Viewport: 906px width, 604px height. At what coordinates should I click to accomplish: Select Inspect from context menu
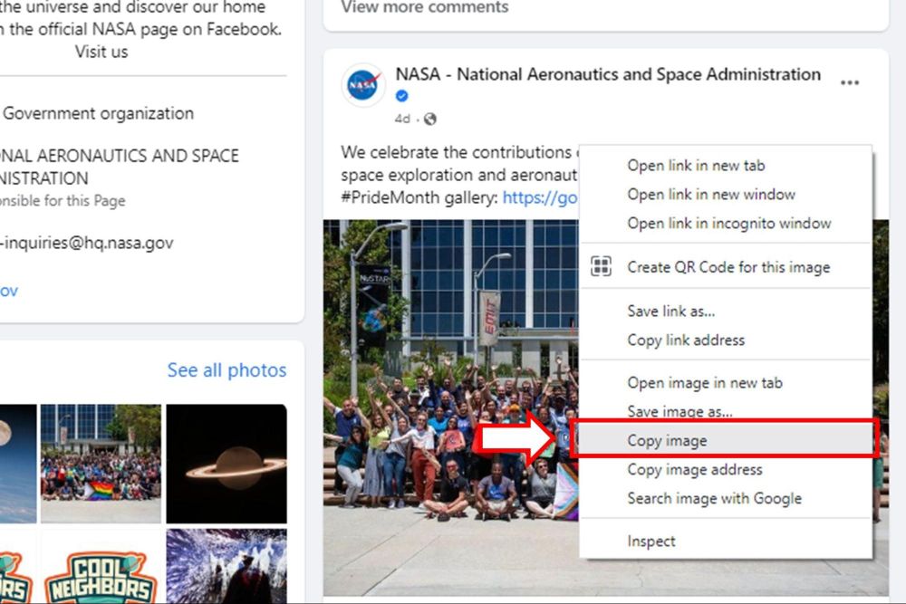click(x=725, y=541)
